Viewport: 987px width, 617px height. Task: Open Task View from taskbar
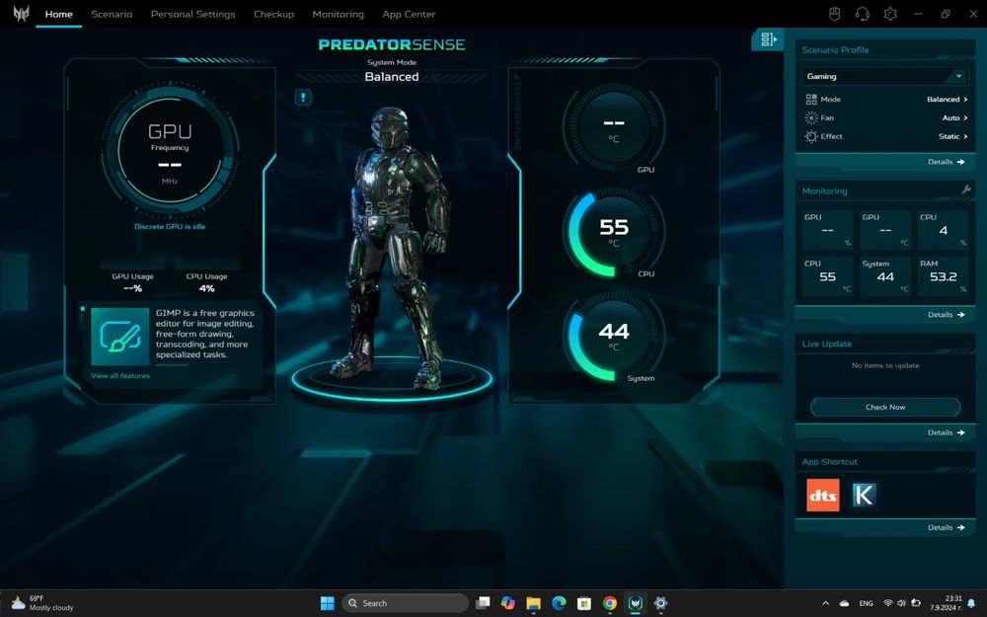483,603
